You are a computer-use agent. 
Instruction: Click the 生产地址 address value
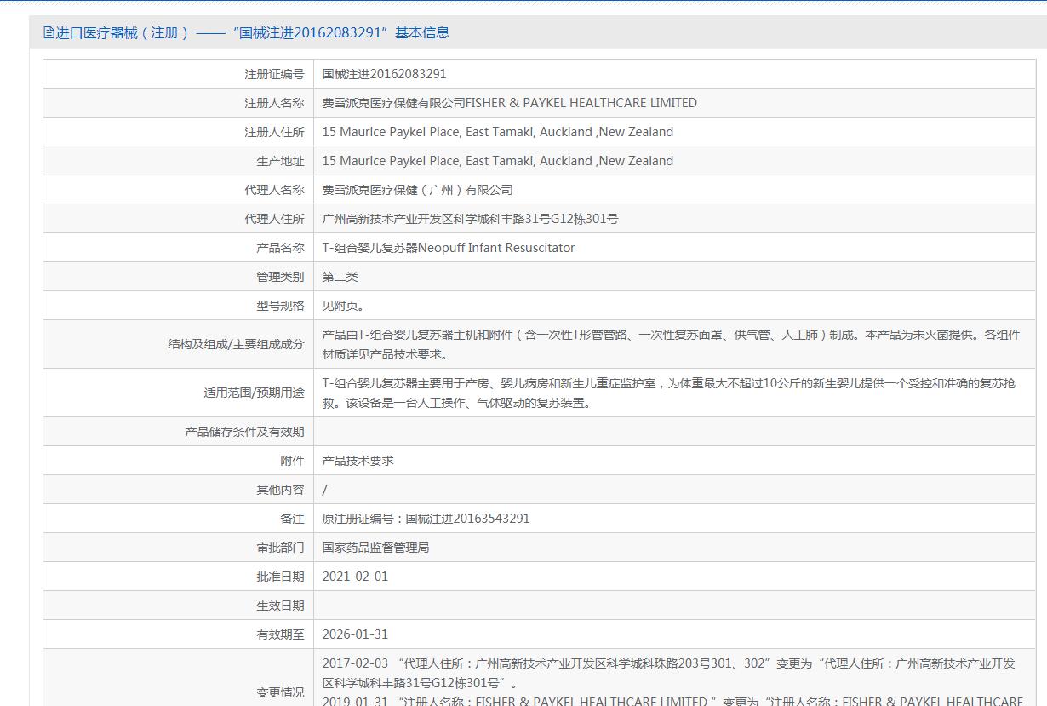tap(497, 161)
